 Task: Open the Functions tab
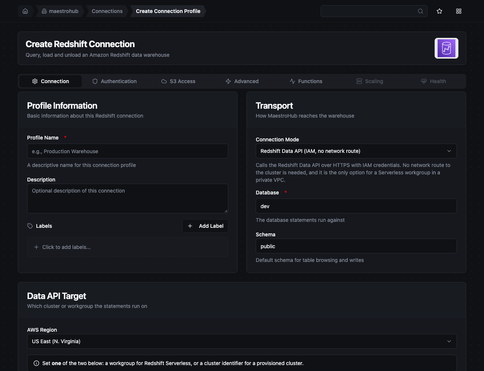(306, 81)
